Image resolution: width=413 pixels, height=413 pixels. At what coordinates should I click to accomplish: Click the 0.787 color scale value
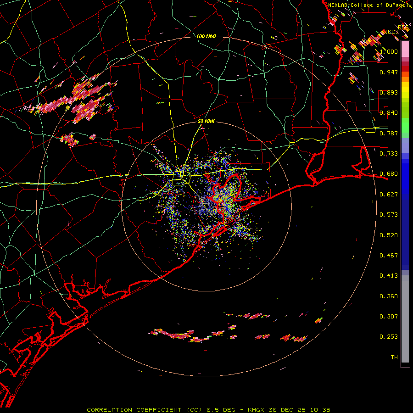click(389, 133)
